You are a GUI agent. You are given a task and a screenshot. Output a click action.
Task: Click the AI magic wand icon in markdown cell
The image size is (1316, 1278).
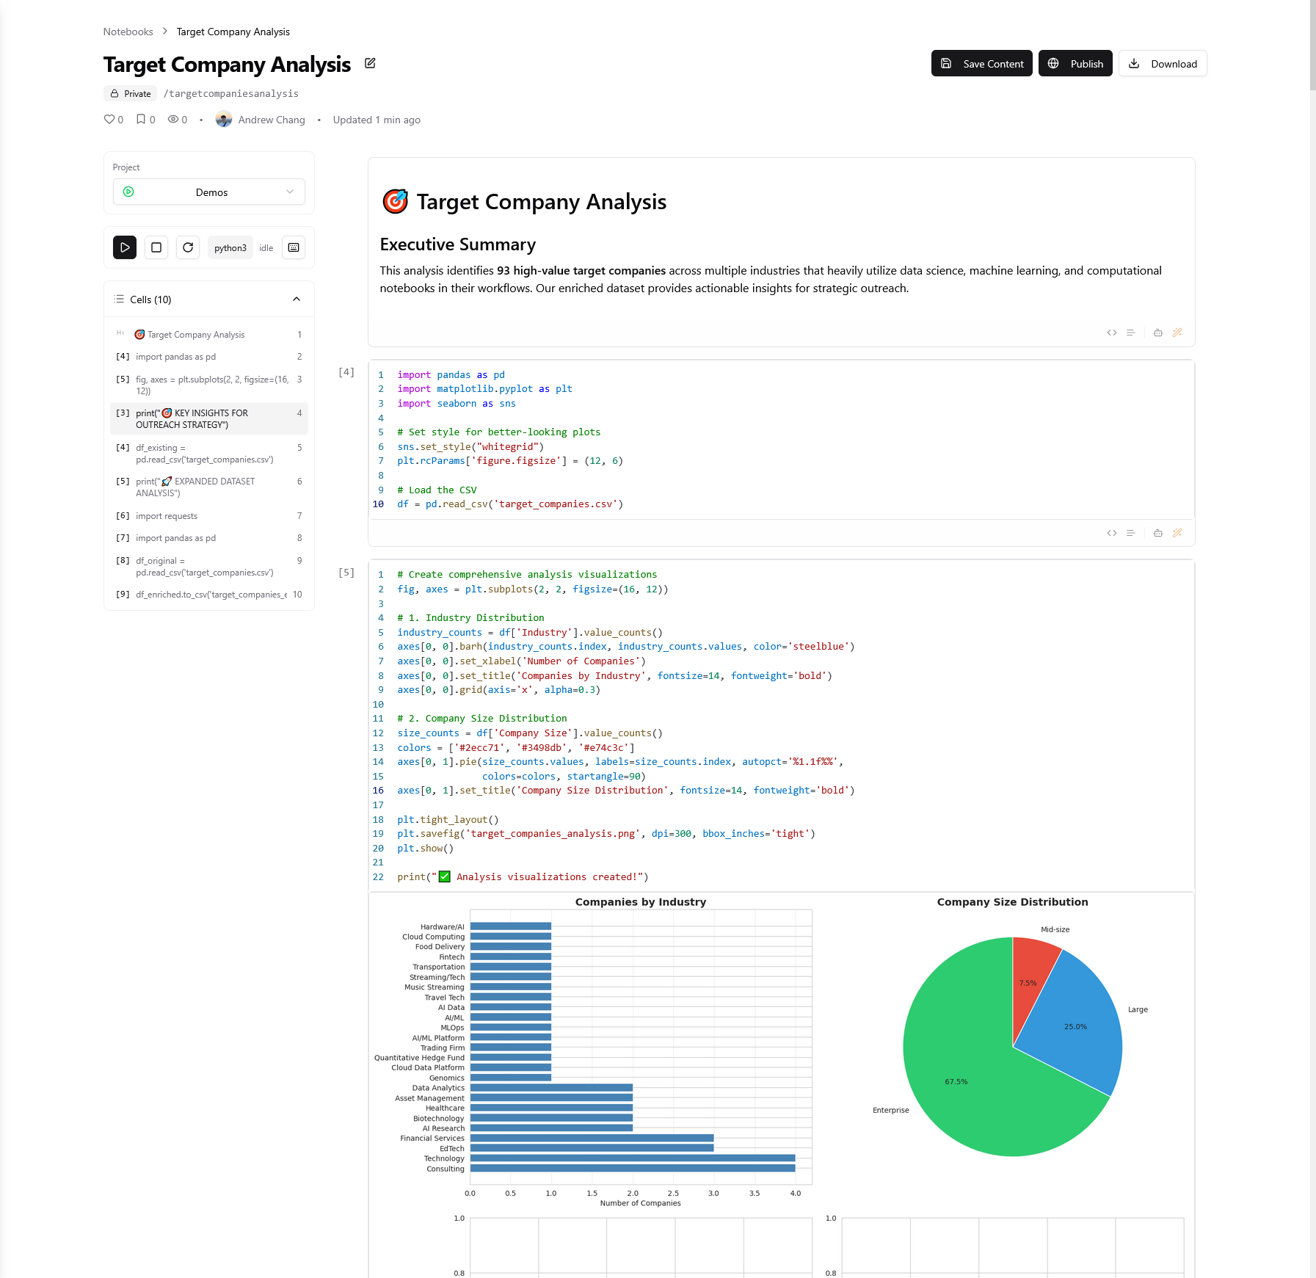tap(1177, 333)
